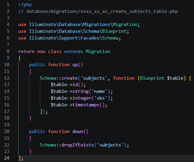The height and width of the screenshot is (162, 194).
Task: Click line number 1 in the gutter
Action: click(8, 5)
